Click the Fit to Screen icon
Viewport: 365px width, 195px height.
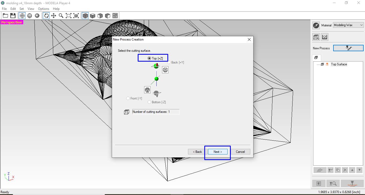[69, 16]
